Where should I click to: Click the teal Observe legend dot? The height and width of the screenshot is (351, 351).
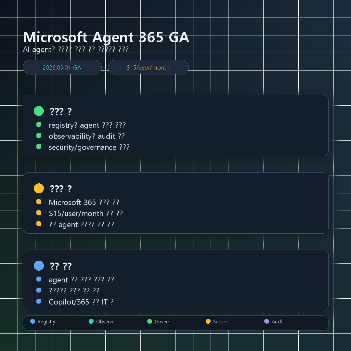tap(91, 321)
